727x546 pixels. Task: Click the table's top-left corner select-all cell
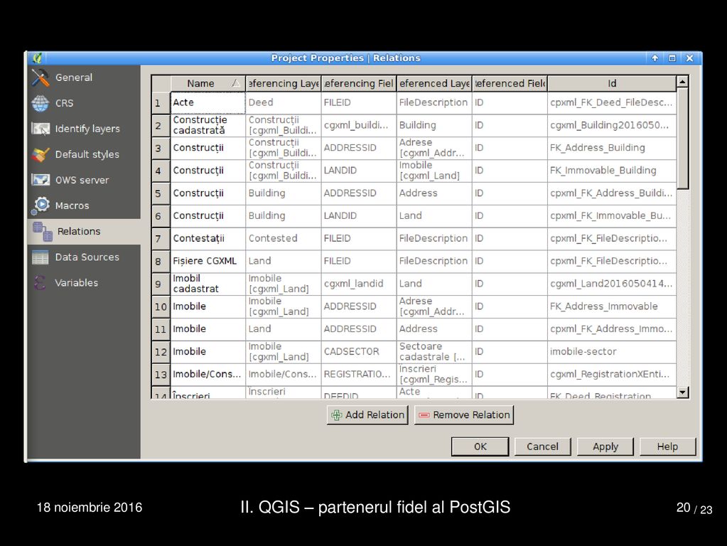coord(161,83)
